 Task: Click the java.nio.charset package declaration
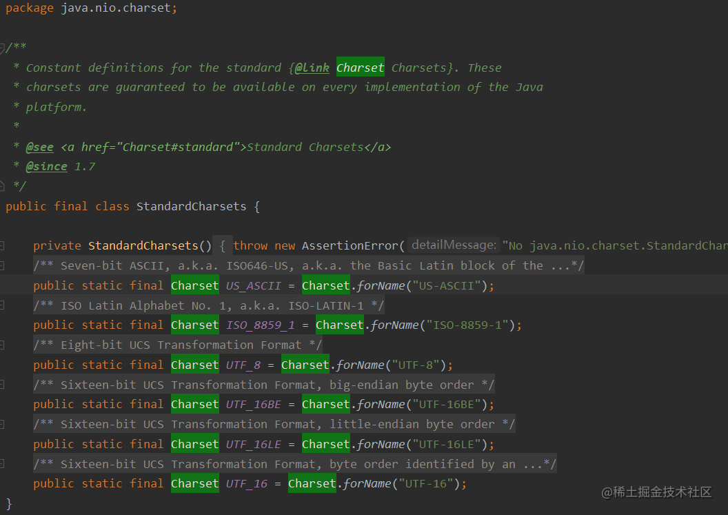(118, 8)
